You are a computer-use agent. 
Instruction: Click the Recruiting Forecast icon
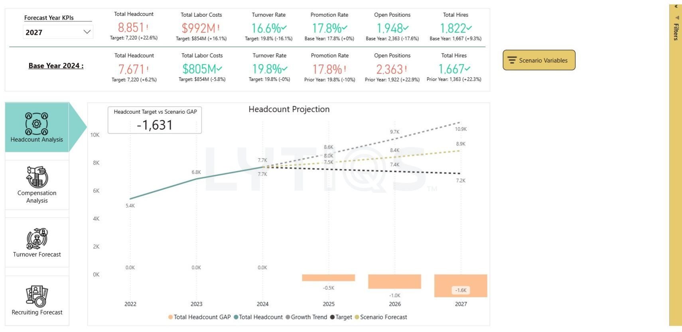coord(37,296)
